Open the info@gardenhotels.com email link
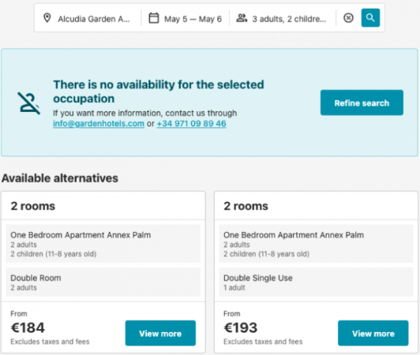 tap(99, 124)
